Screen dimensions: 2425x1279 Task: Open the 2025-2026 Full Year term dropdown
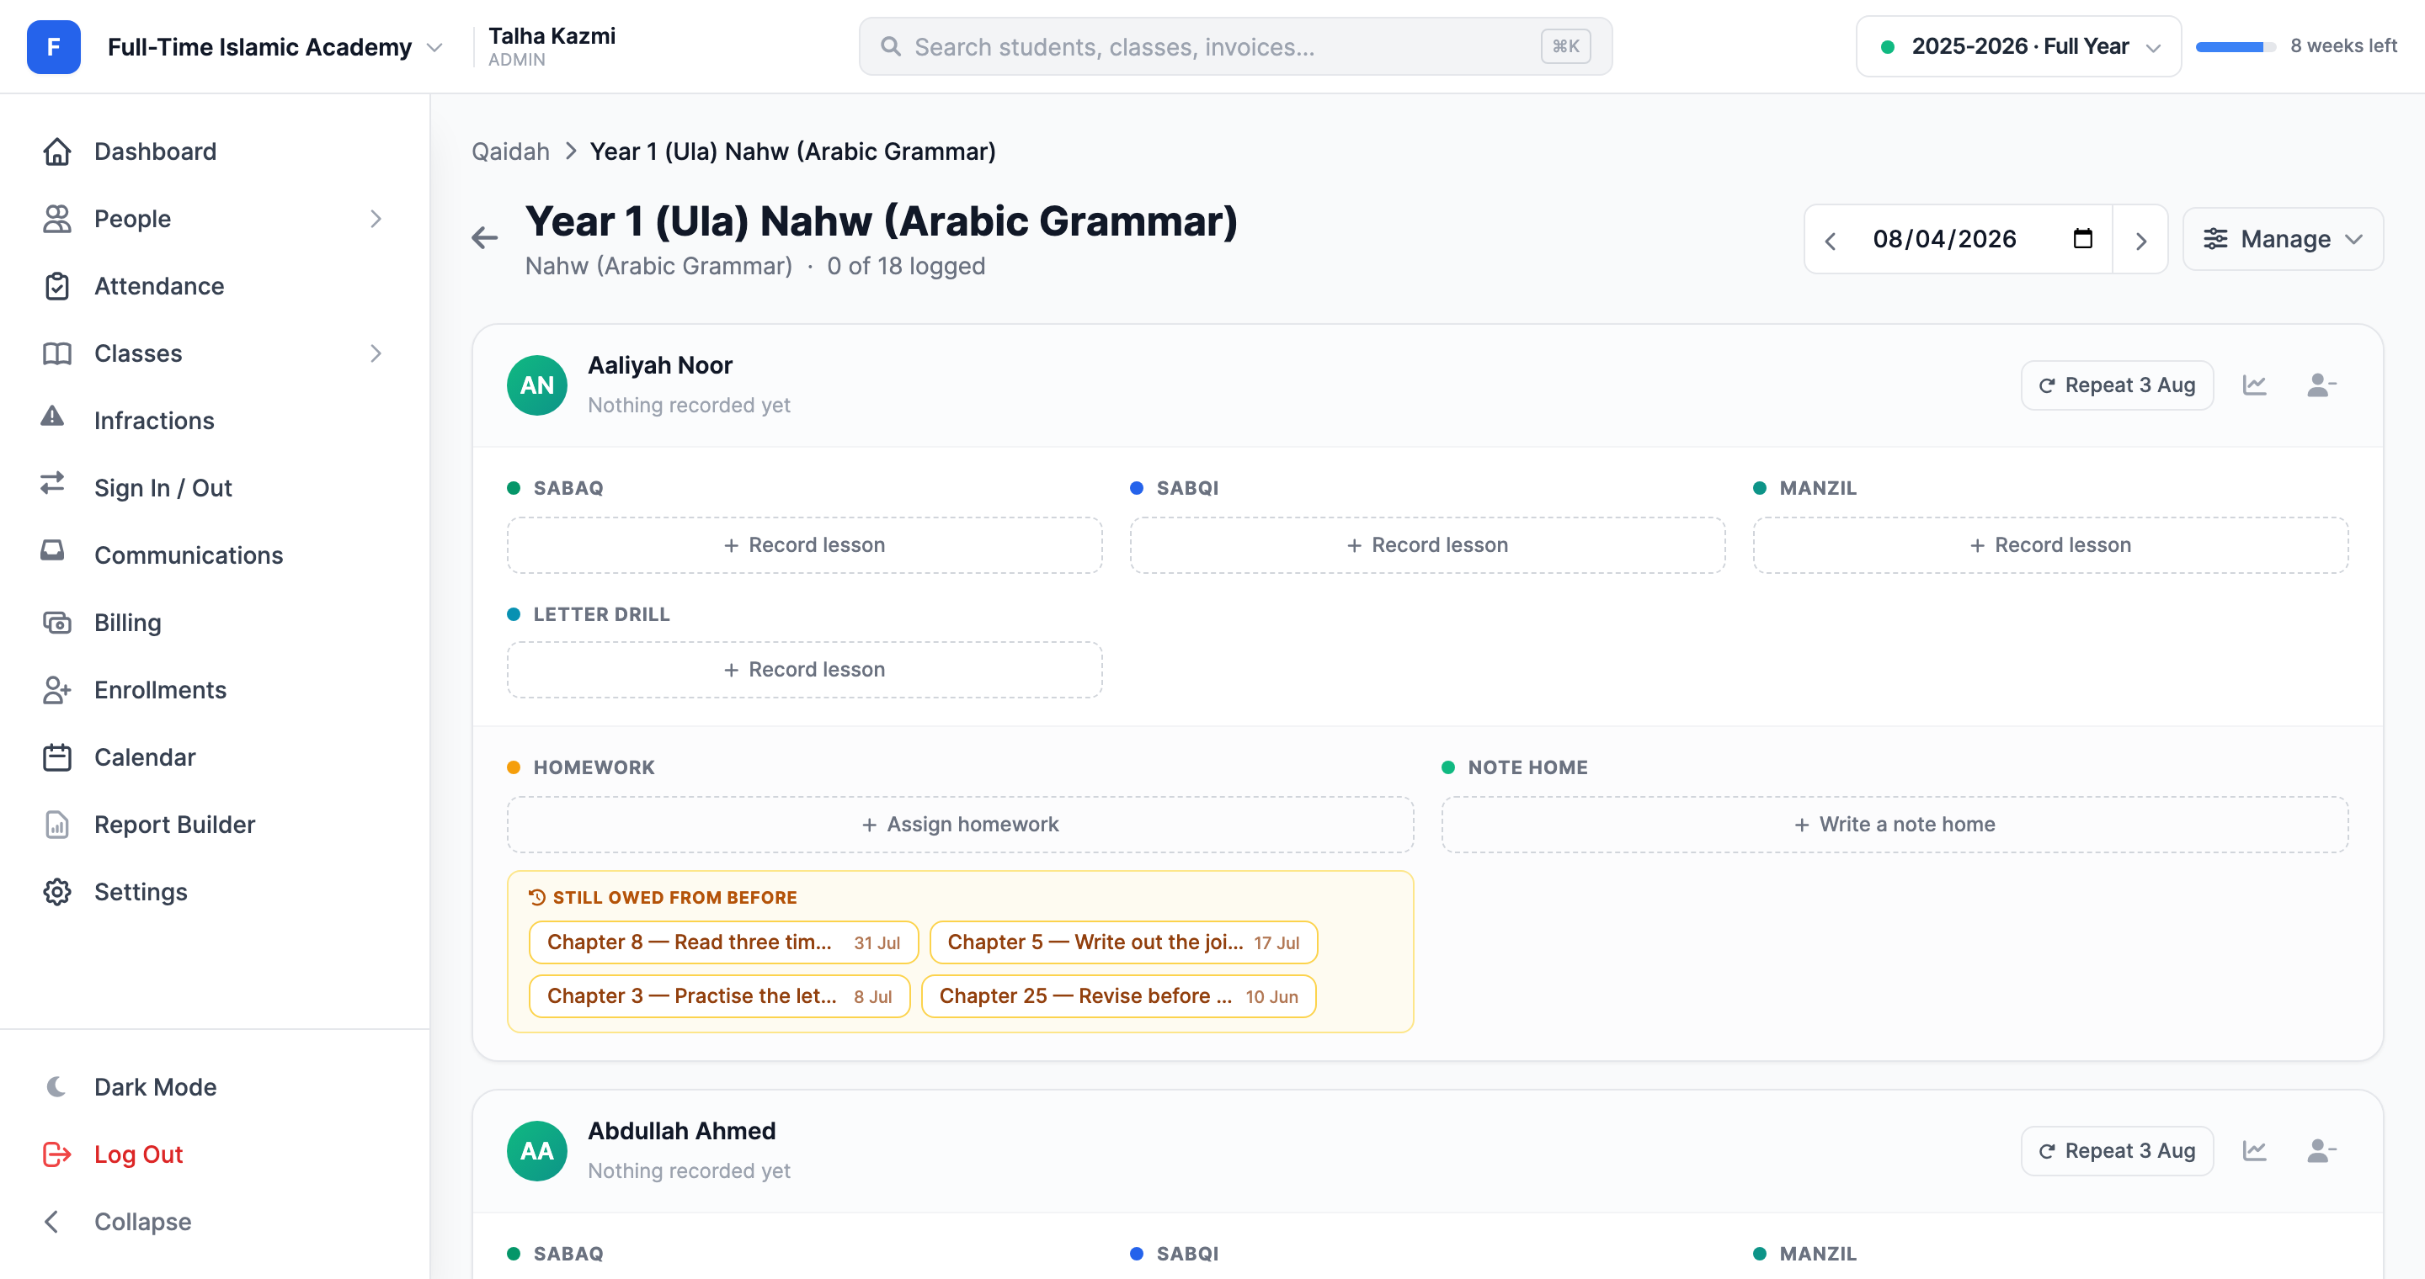2018,46
